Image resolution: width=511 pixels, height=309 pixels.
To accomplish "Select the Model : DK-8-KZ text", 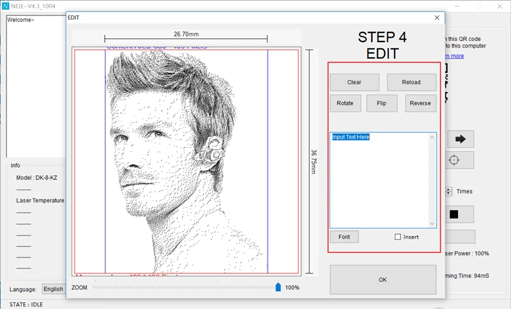I will tap(37, 177).
